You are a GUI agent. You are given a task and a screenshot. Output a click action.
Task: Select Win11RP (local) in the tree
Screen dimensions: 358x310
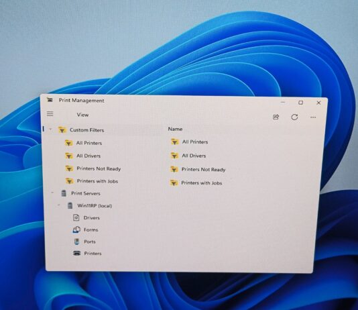point(95,205)
